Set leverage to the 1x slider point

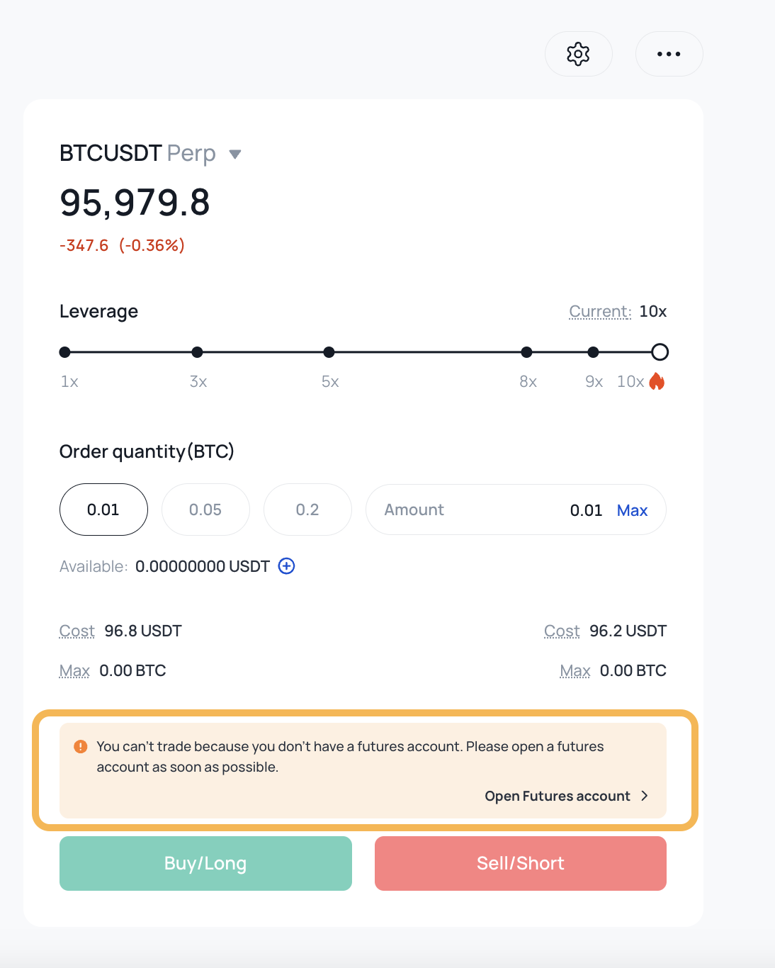(x=65, y=352)
